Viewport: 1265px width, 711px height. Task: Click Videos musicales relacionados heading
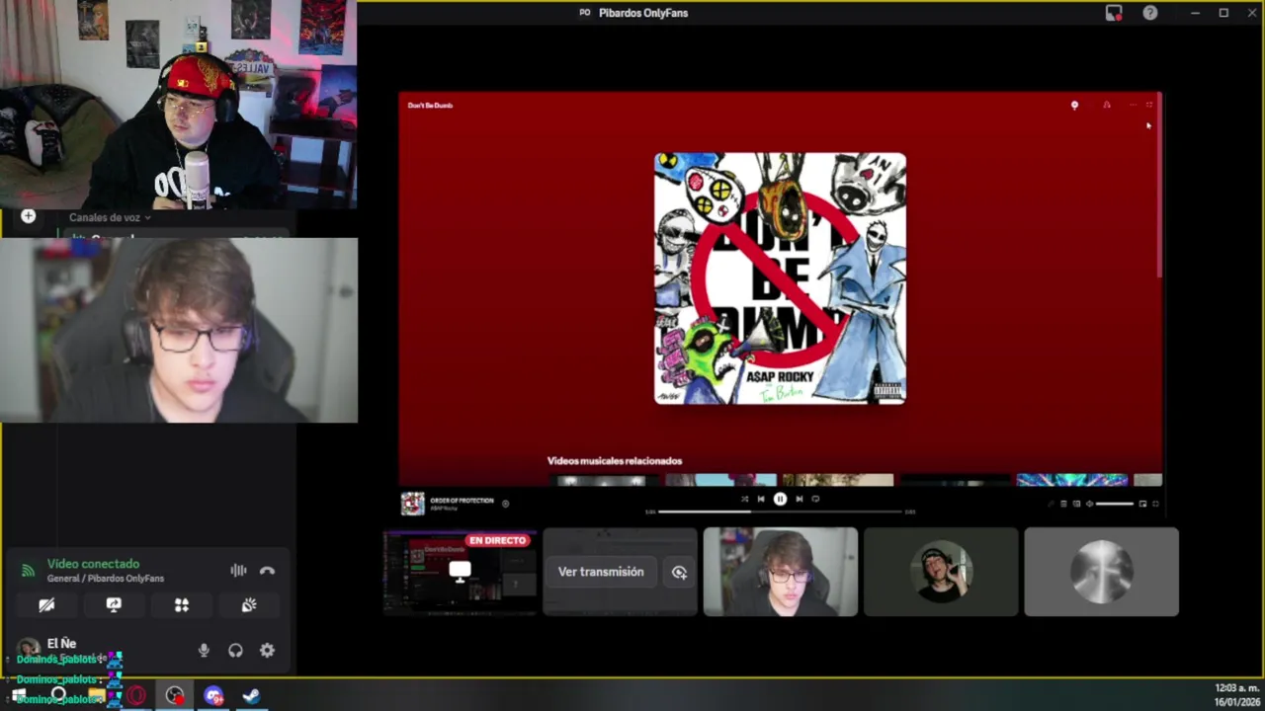pyautogui.click(x=615, y=461)
